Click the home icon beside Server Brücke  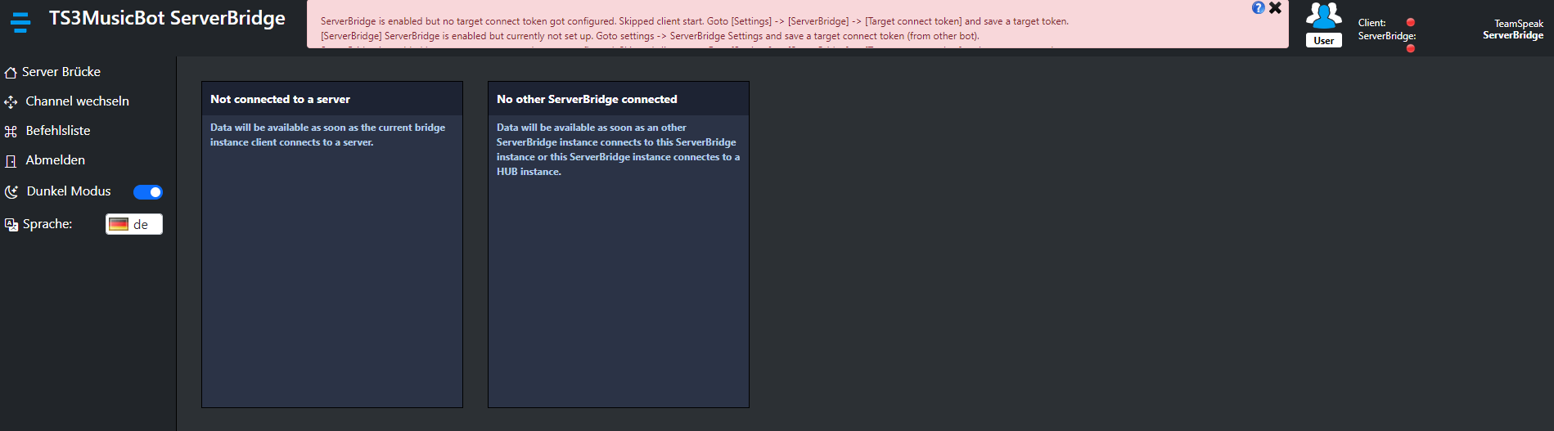(11, 73)
